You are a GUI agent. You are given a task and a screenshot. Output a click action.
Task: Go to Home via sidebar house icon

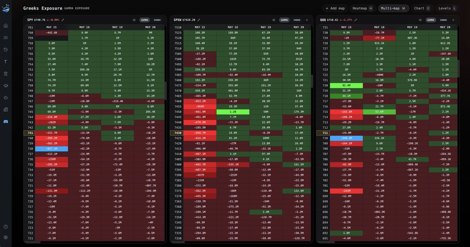[x=5, y=26]
